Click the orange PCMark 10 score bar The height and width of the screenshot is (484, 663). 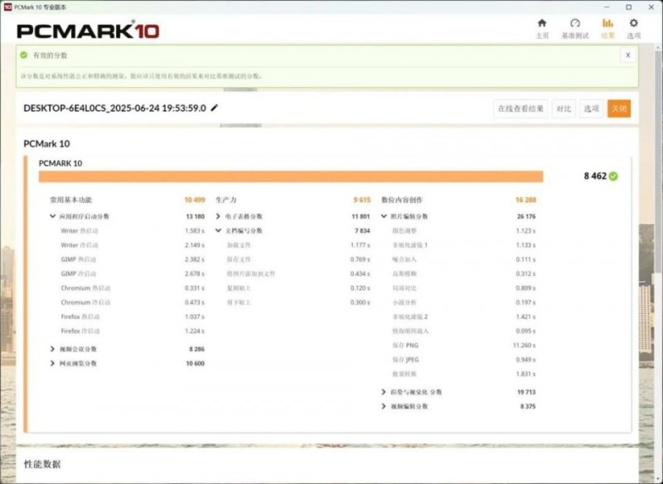(290, 177)
